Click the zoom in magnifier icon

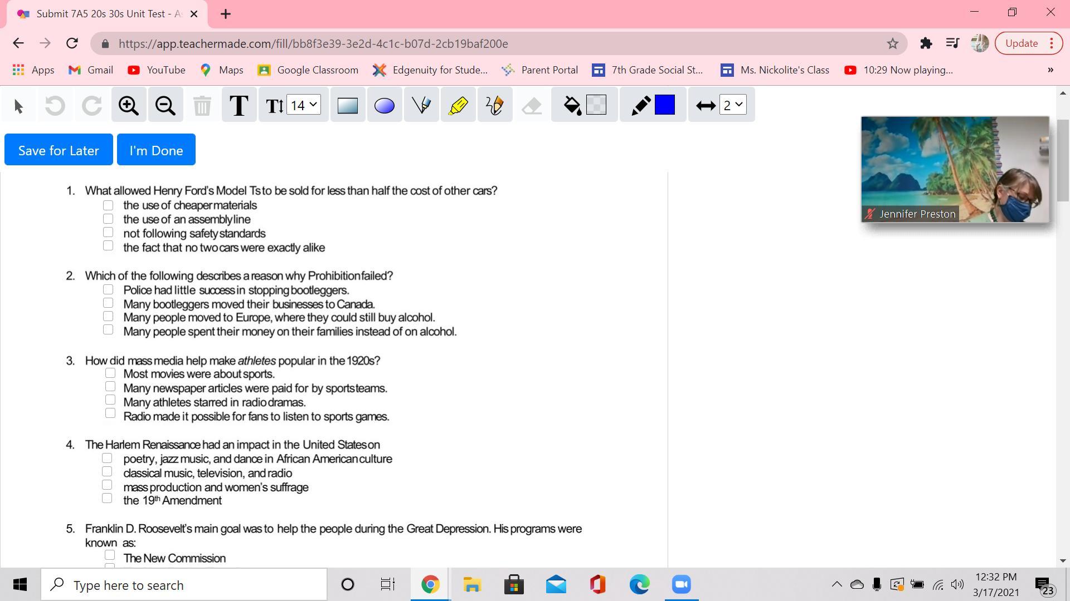coord(128,105)
